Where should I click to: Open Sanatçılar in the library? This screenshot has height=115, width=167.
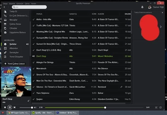tap(14, 52)
